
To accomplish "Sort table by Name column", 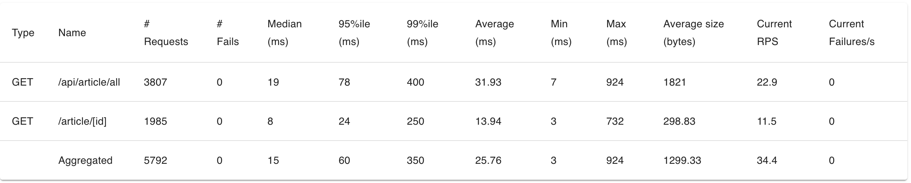I will click(72, 33).
